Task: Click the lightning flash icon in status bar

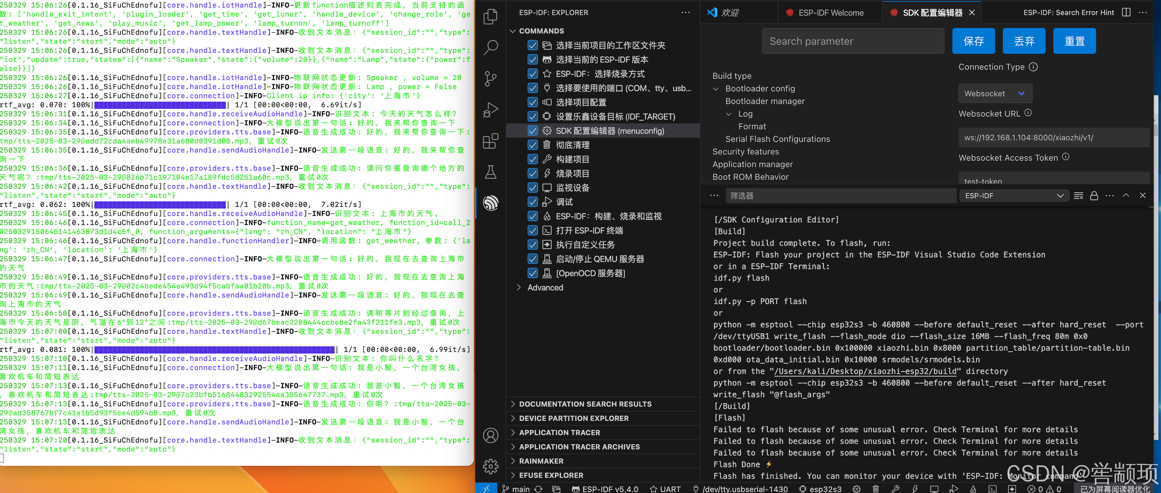Action: pos(915,488)
